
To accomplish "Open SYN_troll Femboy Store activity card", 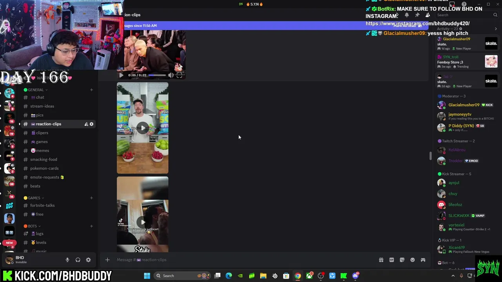I will [x=467, y=61].
